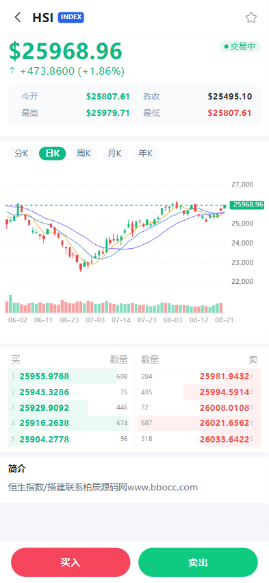Screen dimensions: 269x583
Task: Click bid quantity 674
Action: [122, 423]
